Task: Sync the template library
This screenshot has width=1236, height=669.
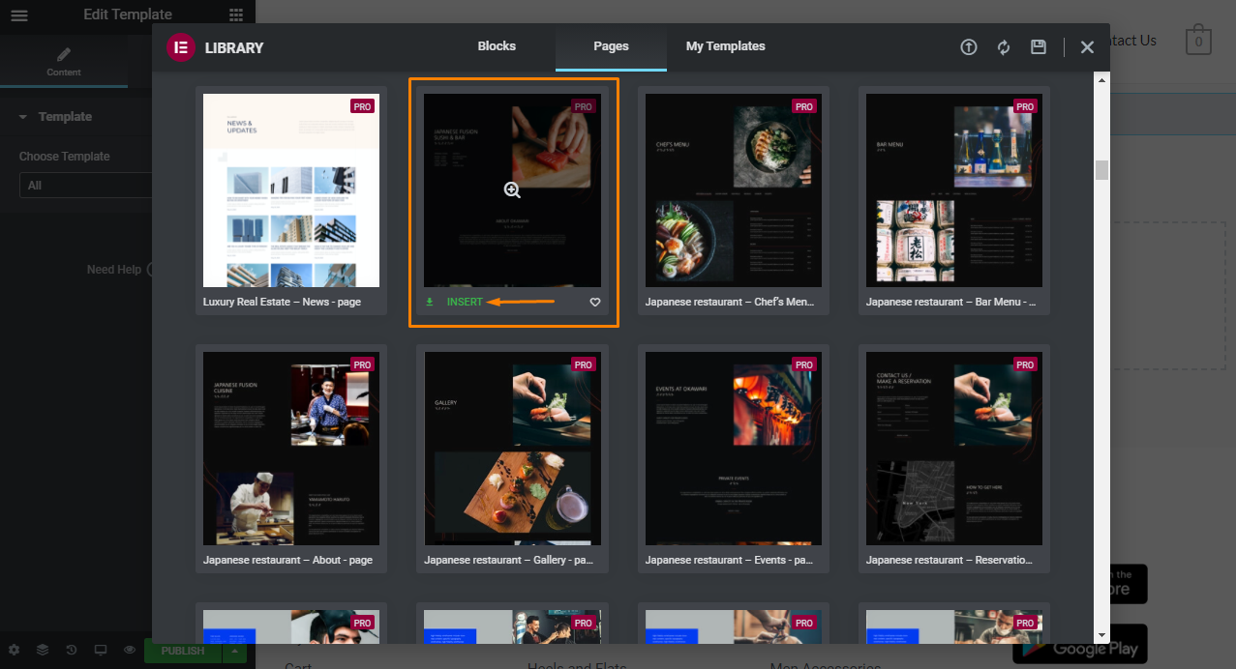Action: [1004, 47]
